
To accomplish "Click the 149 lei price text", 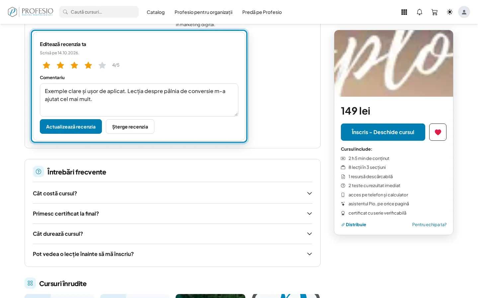I will (x=356, y=111).
